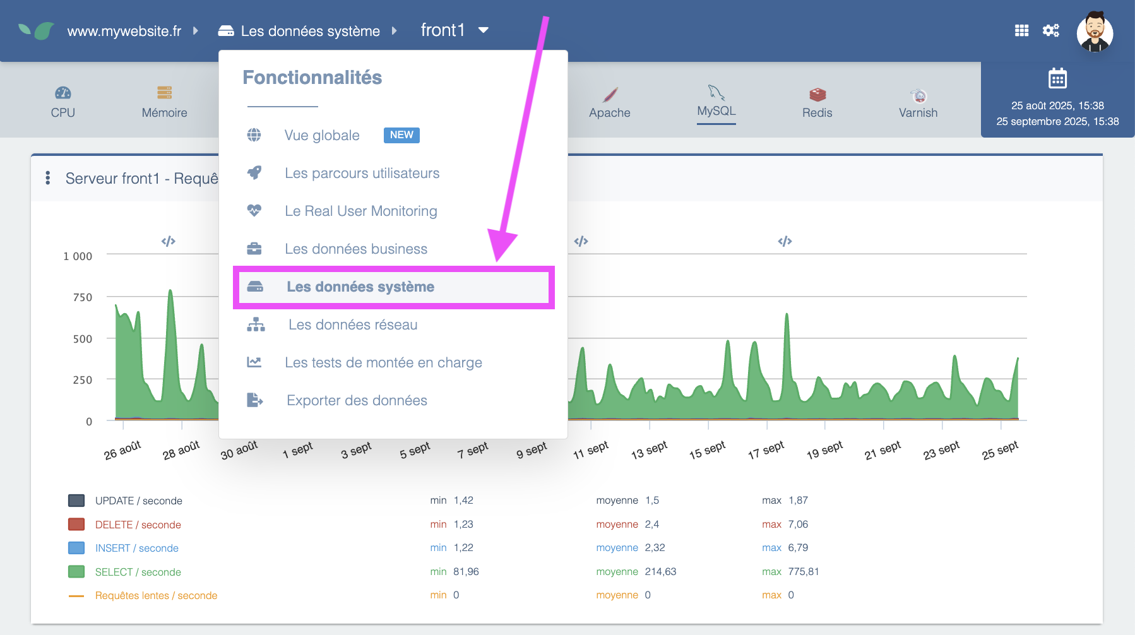Open Vue globale from the menu
The image size is (1135, 635).
click(322, 135)
